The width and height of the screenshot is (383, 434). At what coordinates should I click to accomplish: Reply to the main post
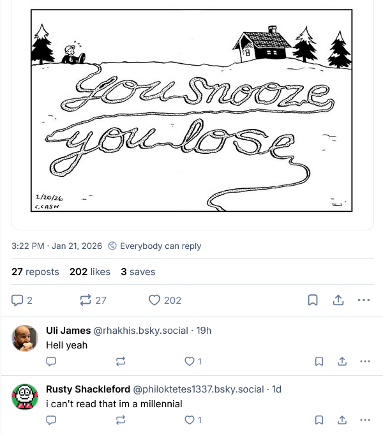click(x=18, y=300)
